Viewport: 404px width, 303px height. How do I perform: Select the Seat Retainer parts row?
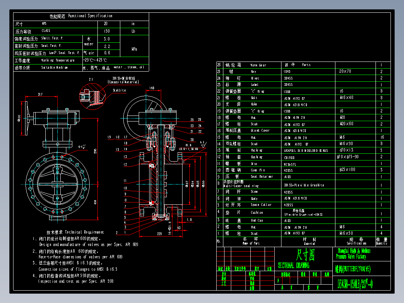(x=262, y=177)
